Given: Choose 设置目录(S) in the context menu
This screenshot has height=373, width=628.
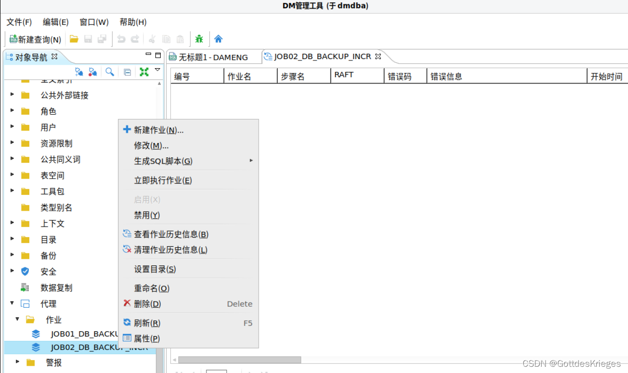Looking at the screenshot, I should [x=188, y=269].
